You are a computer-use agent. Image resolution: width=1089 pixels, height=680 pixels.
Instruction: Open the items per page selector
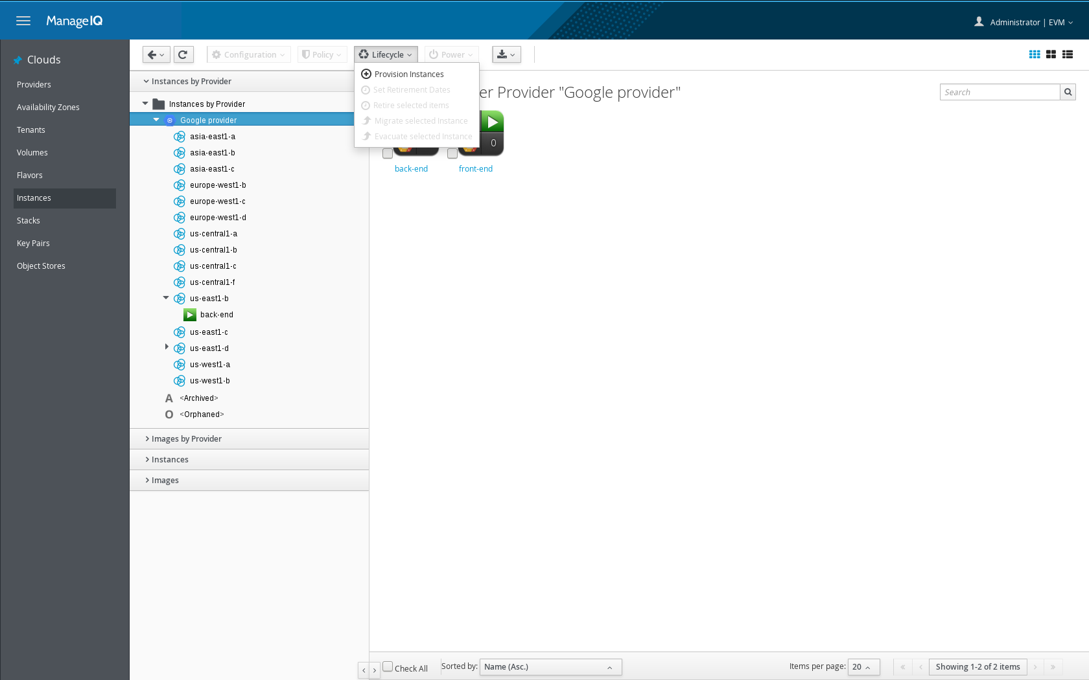(863, 667)
